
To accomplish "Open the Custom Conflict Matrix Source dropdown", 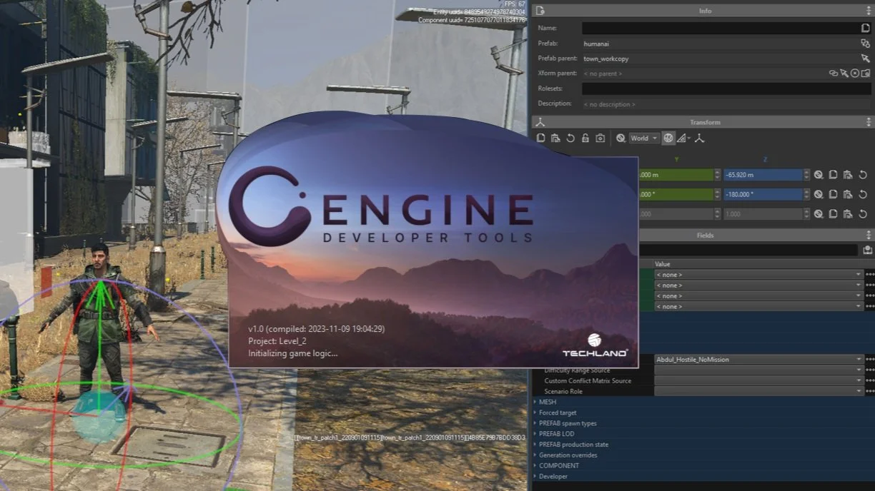I will tap(758, 380).
